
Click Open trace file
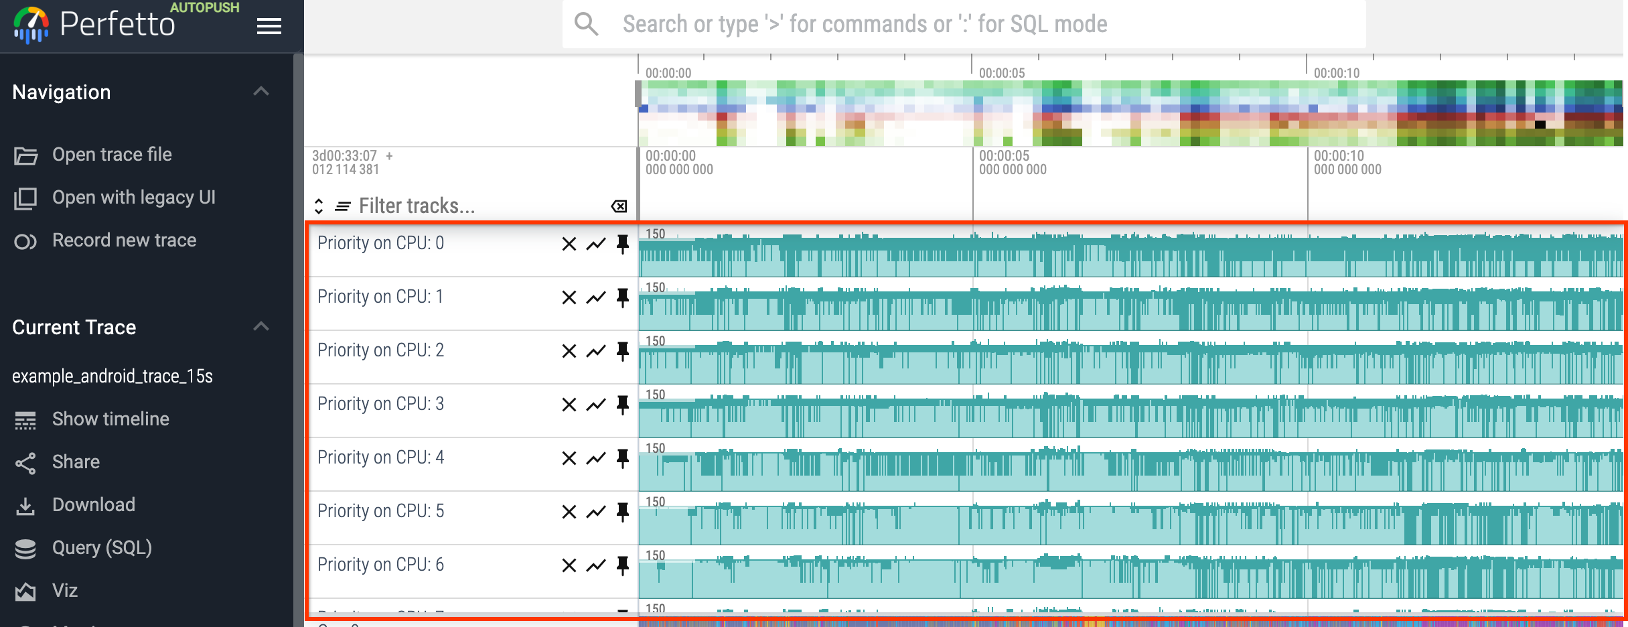pyautogui.click(x=112, y=155)
